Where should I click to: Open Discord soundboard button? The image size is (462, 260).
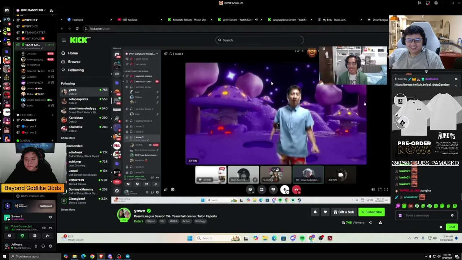coord(47,236)
